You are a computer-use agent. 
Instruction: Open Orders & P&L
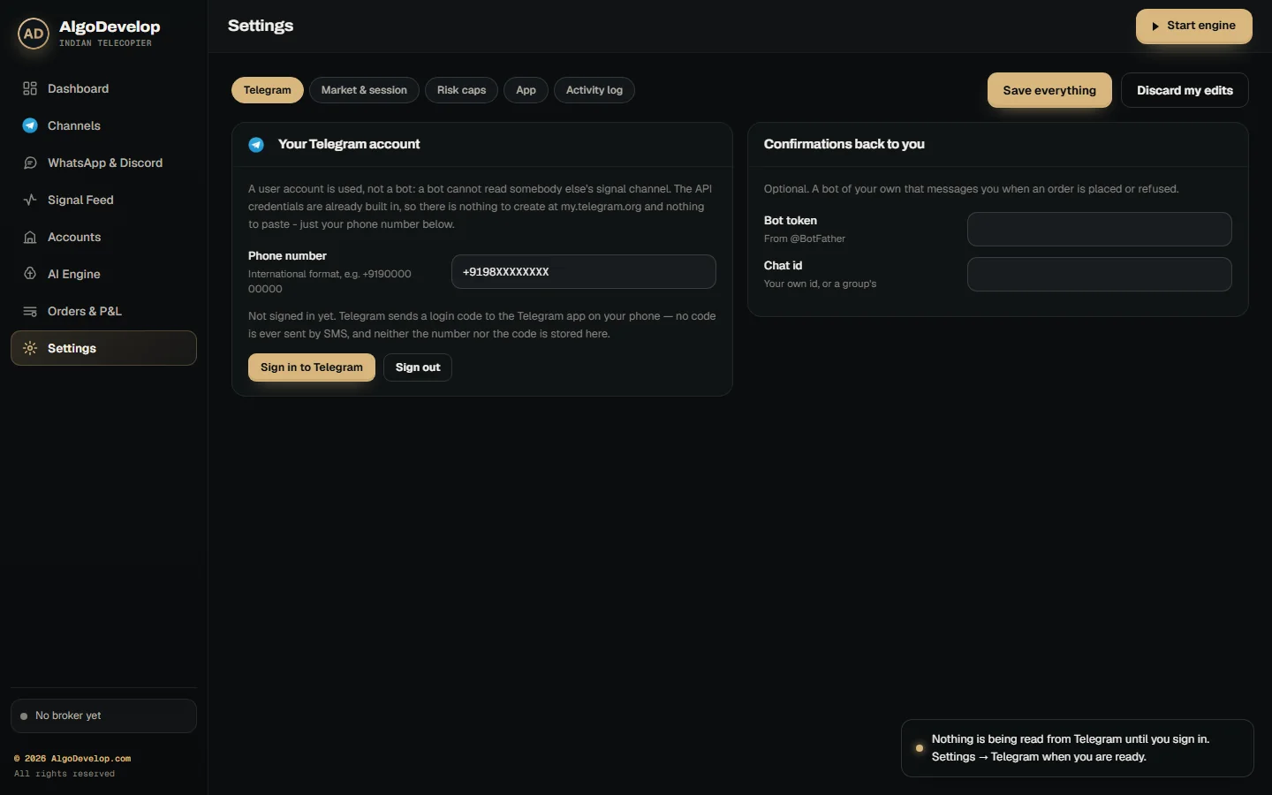(103, 311)
